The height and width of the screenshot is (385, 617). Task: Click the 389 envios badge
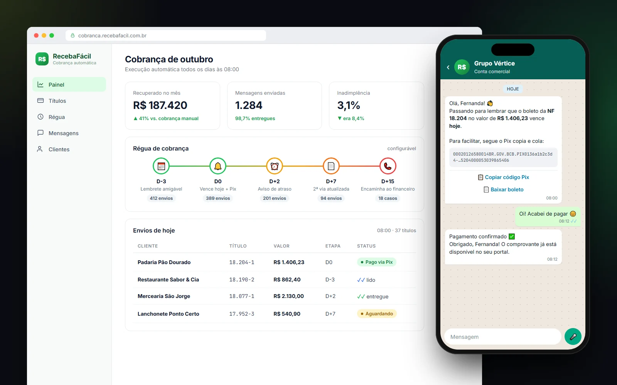(218, 198)
